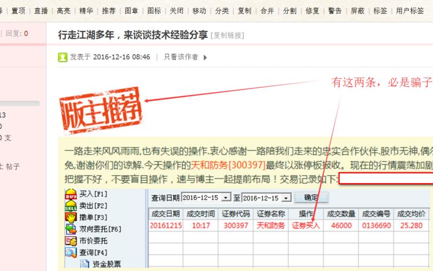The image size is (433, 271).
Task: Open the end date dropdown arrow
Action: (286, 198)
